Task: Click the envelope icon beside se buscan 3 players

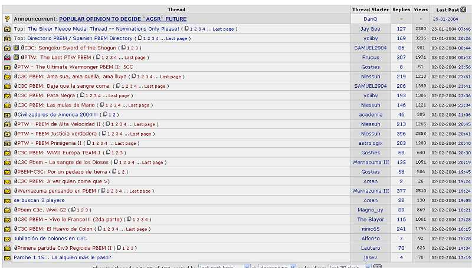Action: [7, 200]
